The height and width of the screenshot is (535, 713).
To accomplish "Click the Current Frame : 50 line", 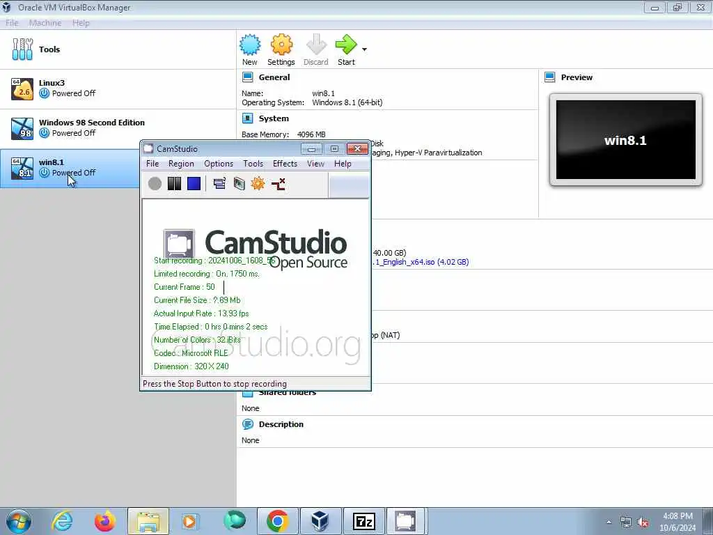I will [184, 286].
